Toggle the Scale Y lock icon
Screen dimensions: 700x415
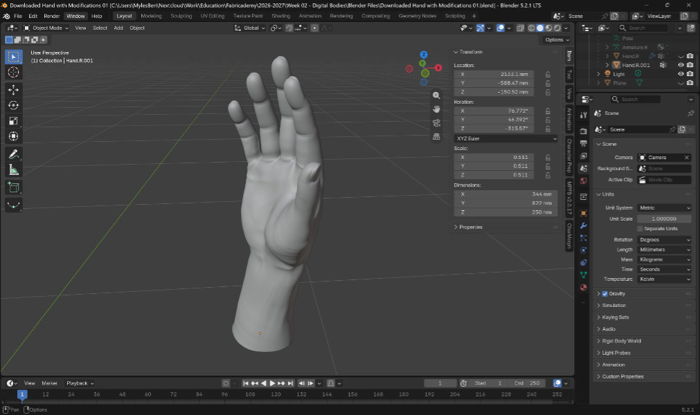547,166
